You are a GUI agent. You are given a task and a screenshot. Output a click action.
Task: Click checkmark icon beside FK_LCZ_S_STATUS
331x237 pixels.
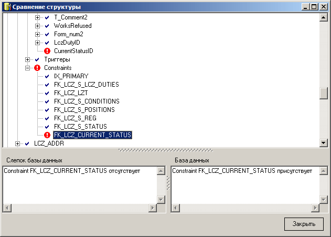pos(47,127)
